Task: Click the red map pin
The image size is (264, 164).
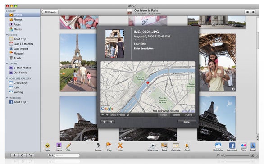Action: 148,83
